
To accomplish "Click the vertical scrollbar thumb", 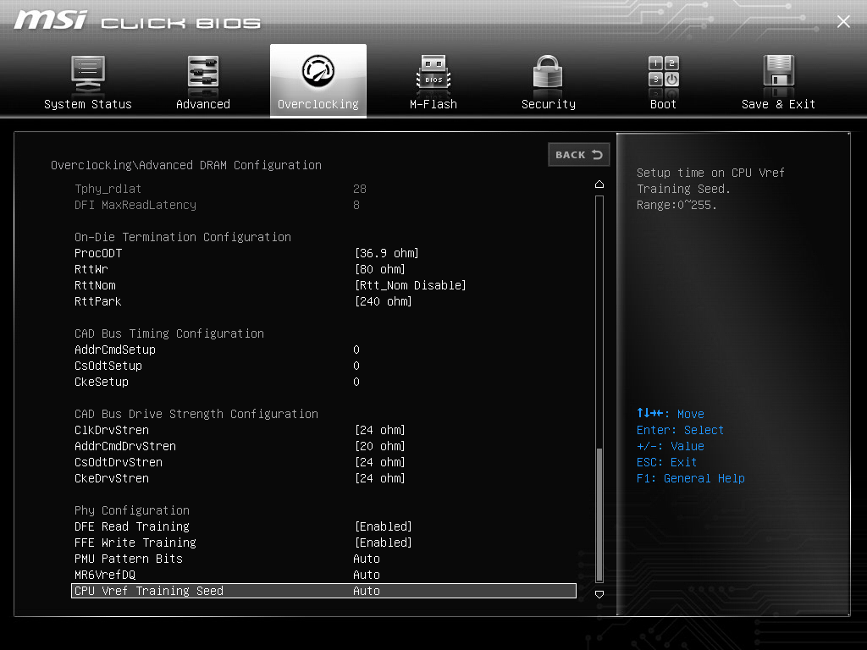I will point(599,515).
